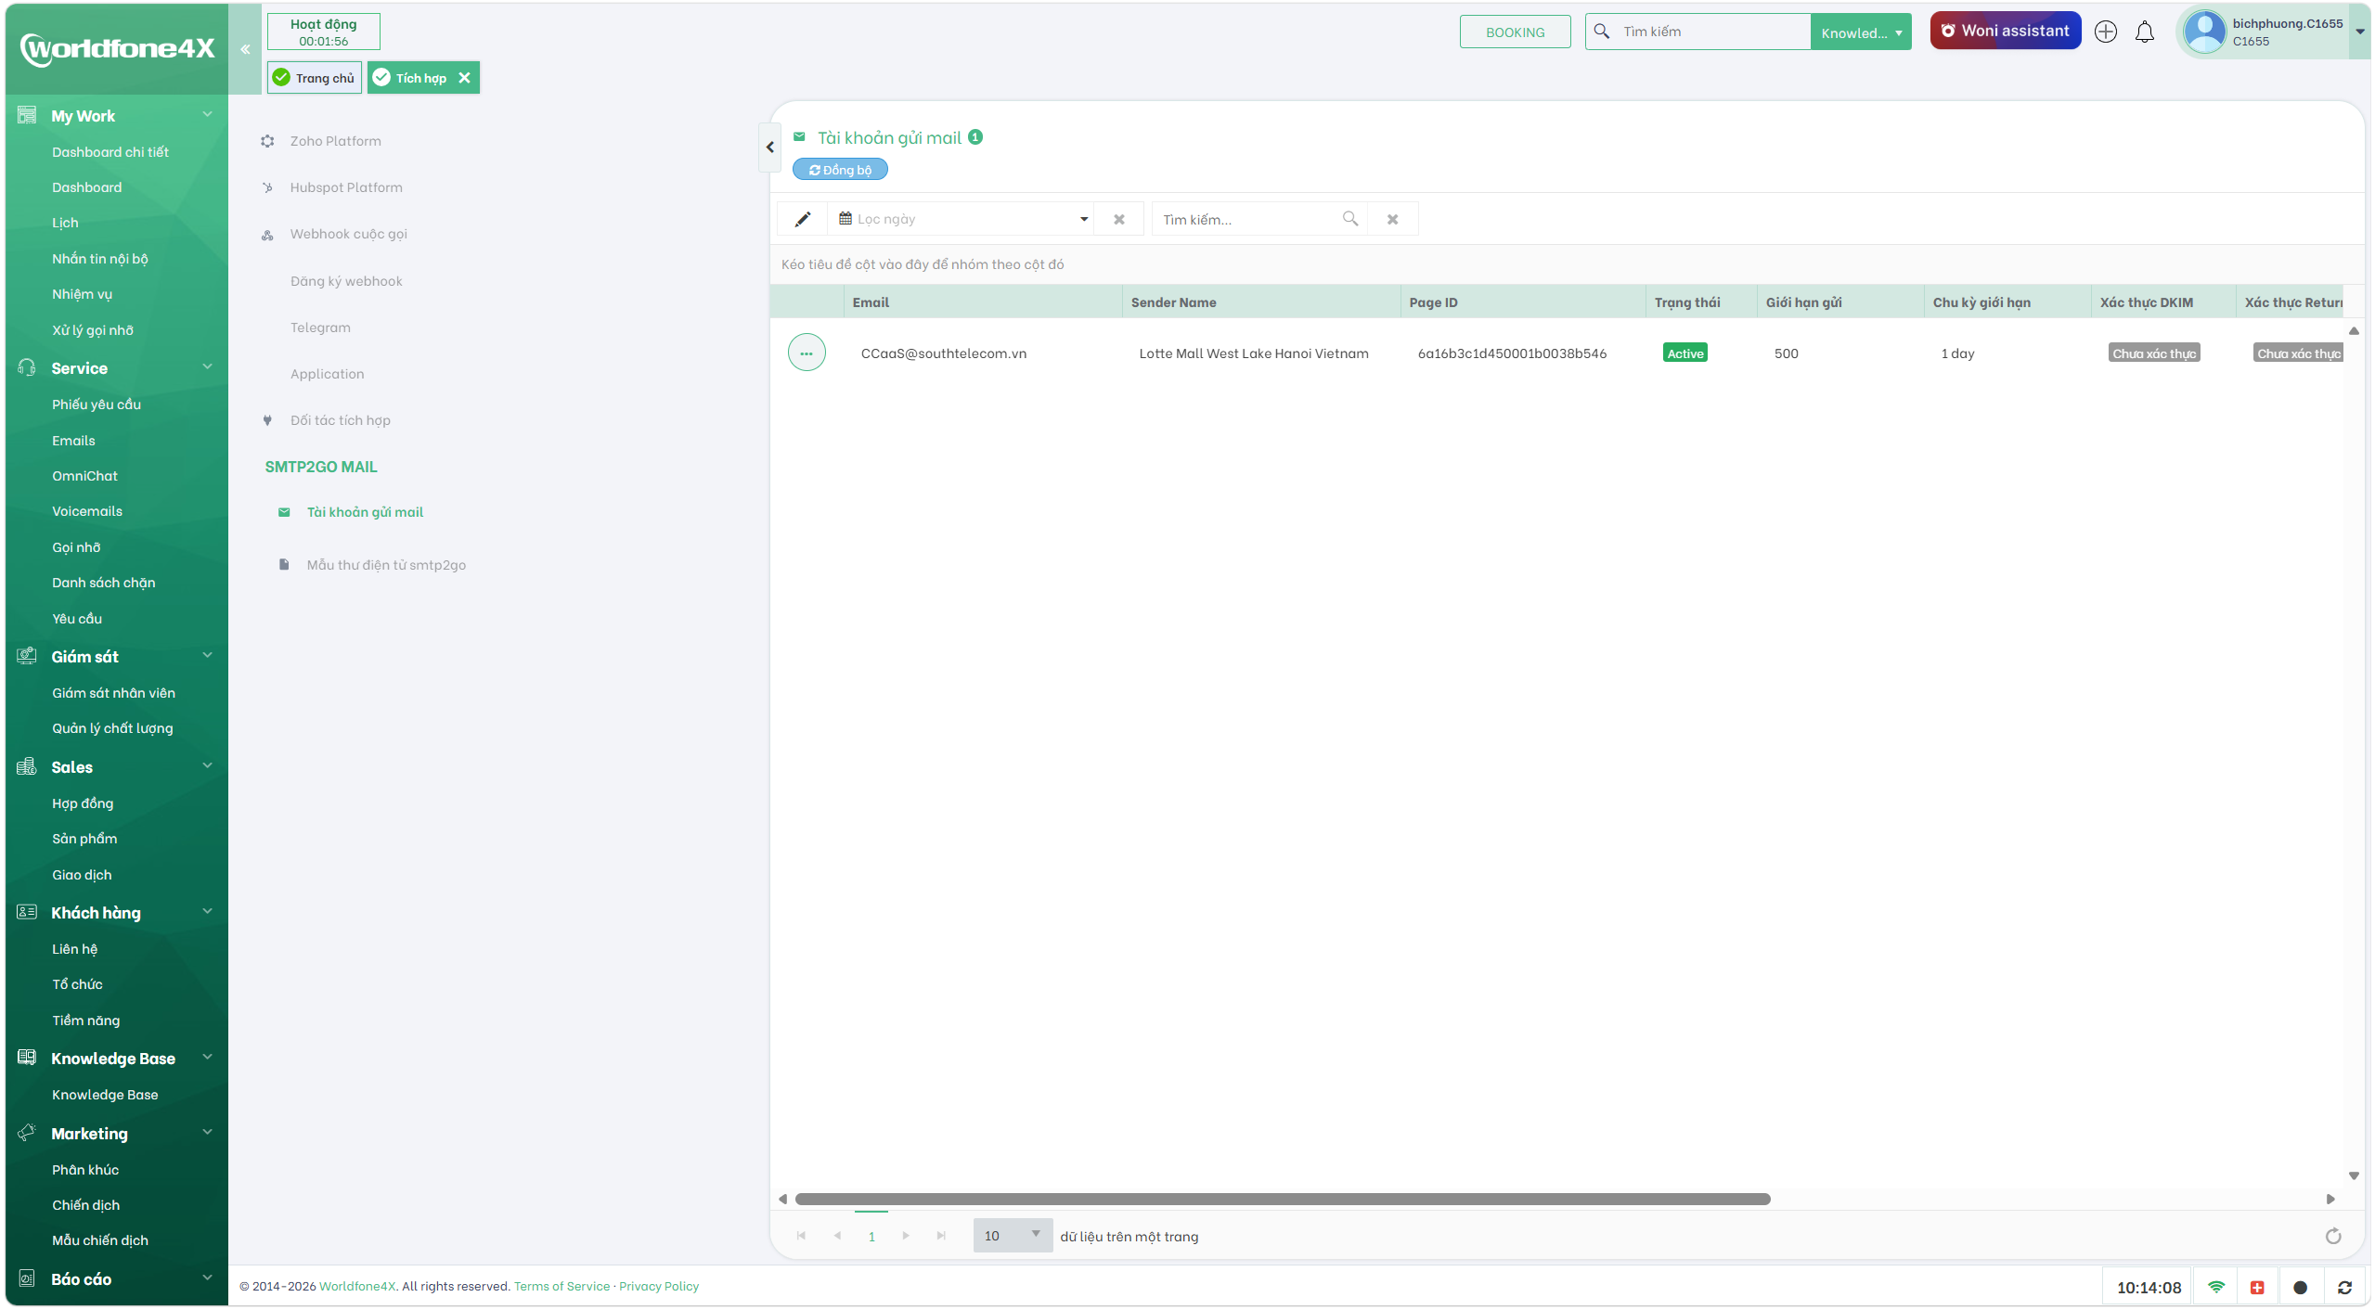Click the magnifier icon in table search
Image resolution: width=2375 pixels, height=1310 pixels.
(1350, 219)
